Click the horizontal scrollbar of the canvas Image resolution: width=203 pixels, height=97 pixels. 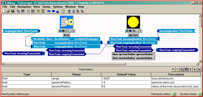pos(101,64)
